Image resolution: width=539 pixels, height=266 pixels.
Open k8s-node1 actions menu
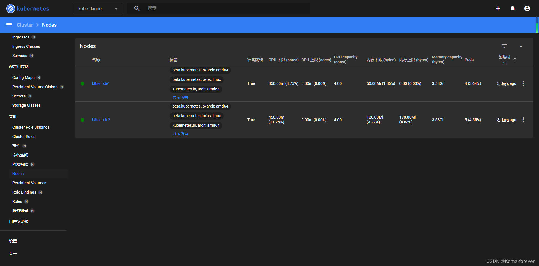523,83
